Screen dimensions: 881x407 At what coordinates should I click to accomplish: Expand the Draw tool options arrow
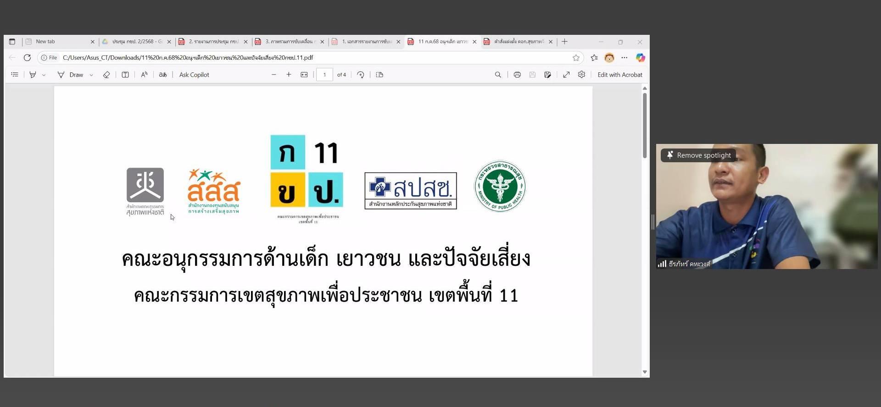point(91,75)
